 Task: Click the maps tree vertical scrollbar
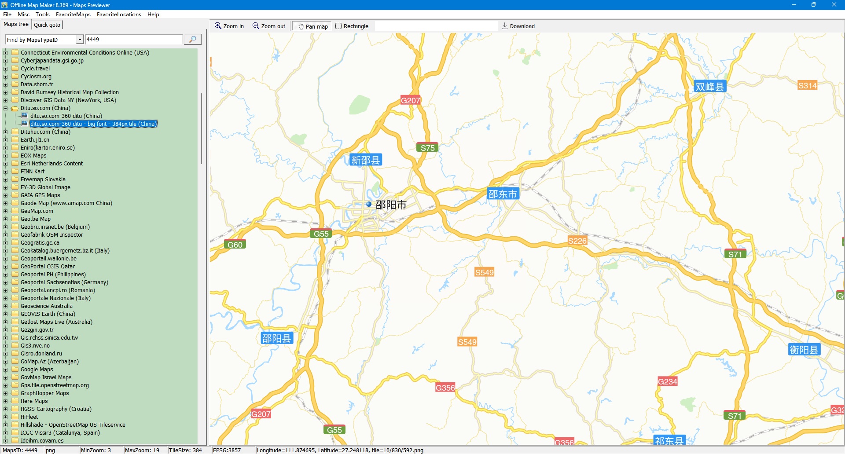pyautogui.click(x=202, y=128)
